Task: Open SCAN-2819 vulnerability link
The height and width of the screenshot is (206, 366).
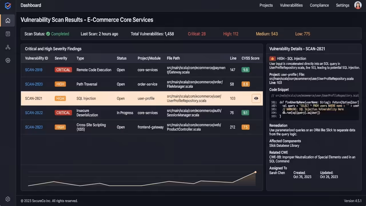Action: pyautogui.click(x=34, y=70)
